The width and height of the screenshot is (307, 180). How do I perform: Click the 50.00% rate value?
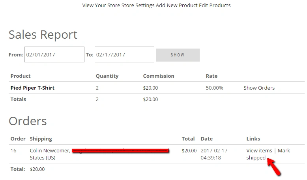click(x=214, y=88)
